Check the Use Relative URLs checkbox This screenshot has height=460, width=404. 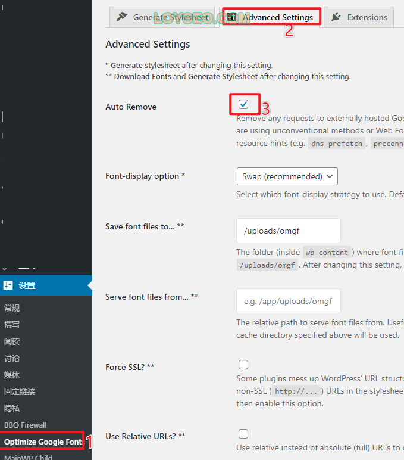(243, 434)
